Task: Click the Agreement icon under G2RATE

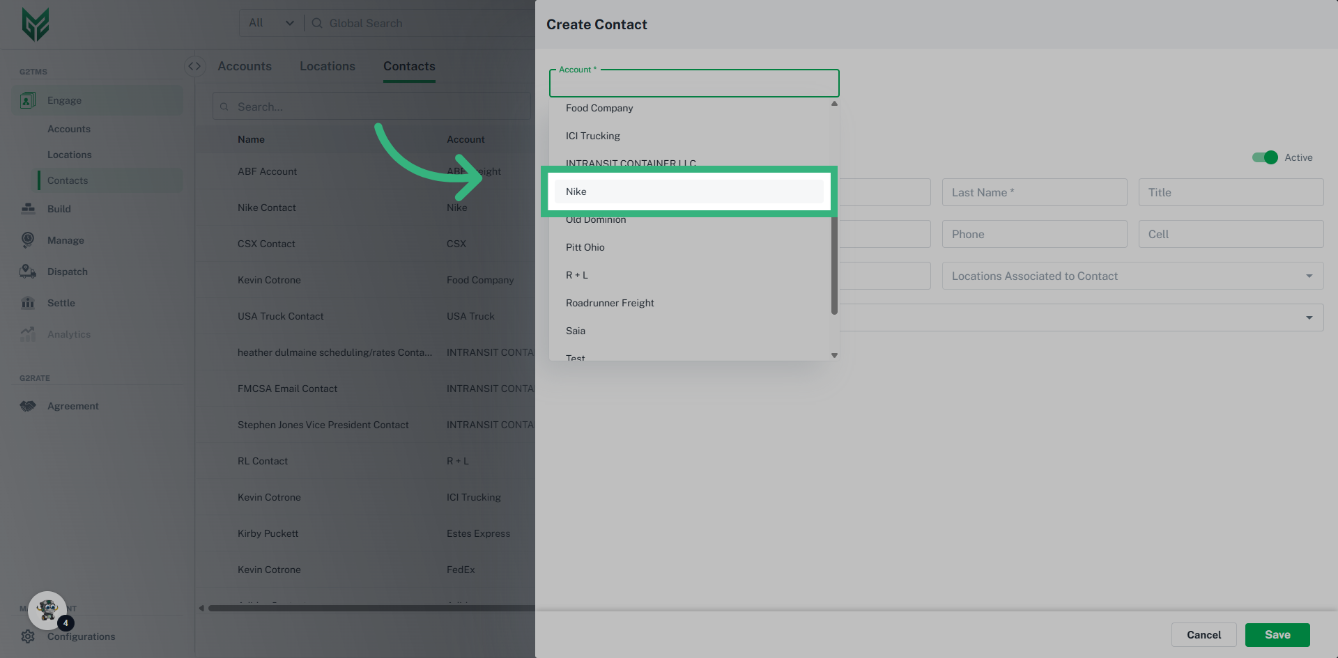Action: click(27, 406)
